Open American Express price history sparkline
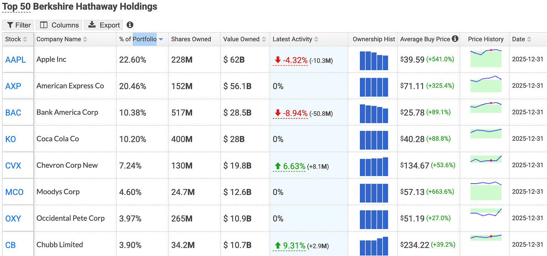Screen dimensions: 547x256 point(486,84)
